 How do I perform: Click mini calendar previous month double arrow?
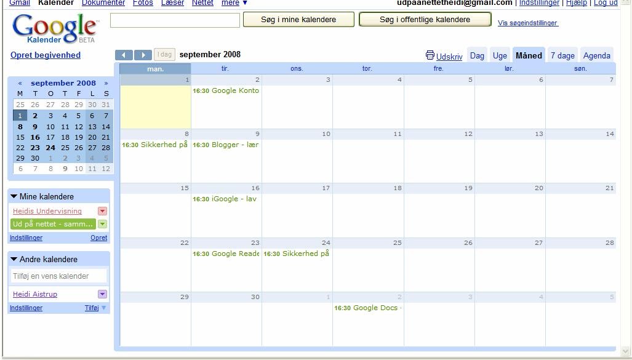pyautogui.click(x=20, y=84)
